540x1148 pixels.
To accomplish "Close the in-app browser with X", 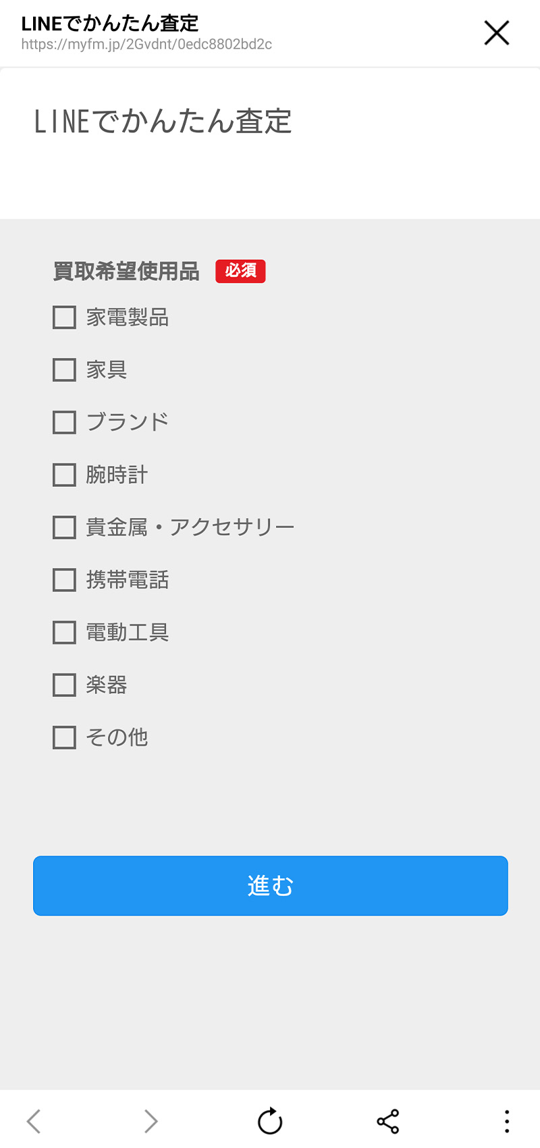I will pos(497,32).
